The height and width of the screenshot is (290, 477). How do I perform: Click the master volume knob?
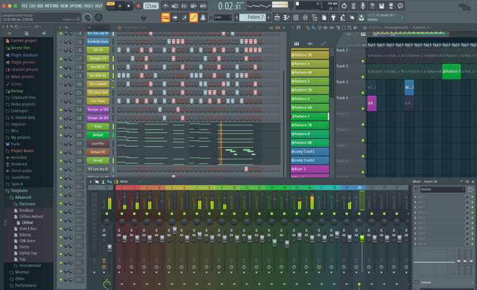pyautogui.click(x=87, y=18)
